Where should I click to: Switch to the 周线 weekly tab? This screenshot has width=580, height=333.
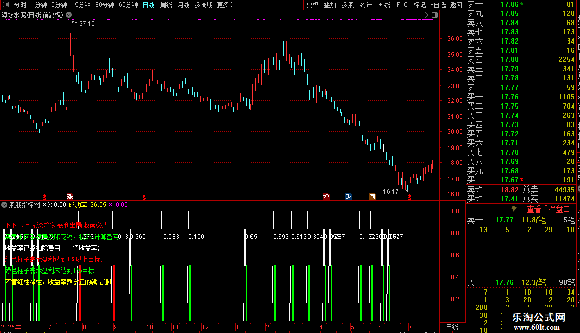pyautogui.click(x=166, y=5)
